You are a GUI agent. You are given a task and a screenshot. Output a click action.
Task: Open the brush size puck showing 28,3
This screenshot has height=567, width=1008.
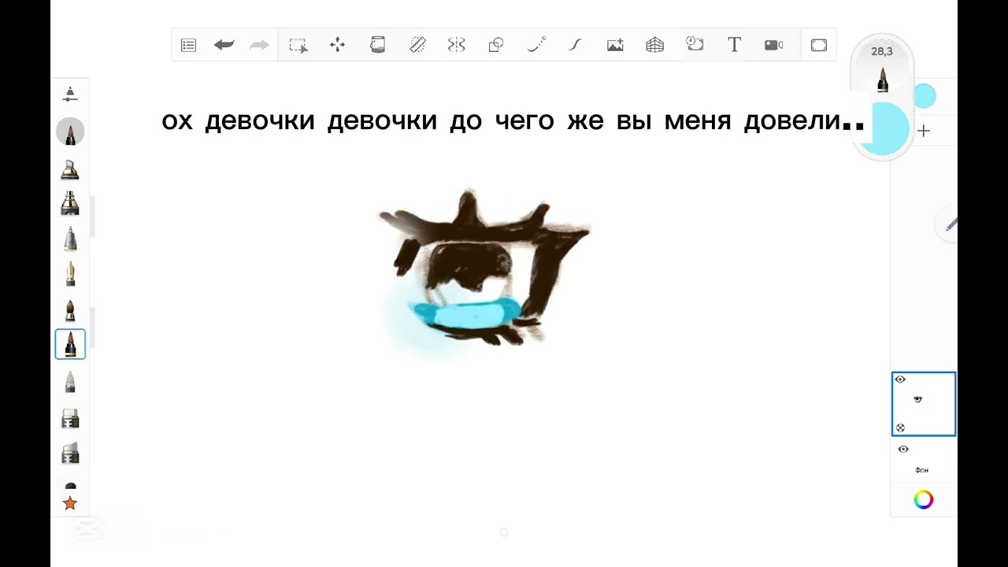coord(882,67)
